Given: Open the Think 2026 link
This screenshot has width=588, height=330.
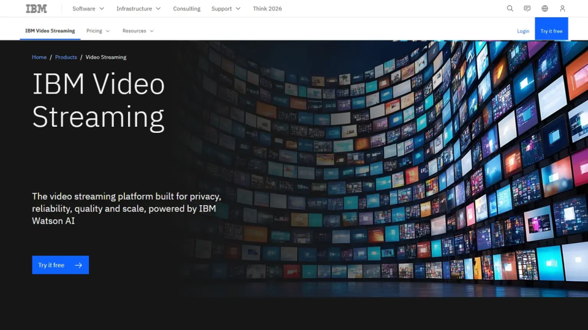Looking at the screenshot, I should pos(267,9).
